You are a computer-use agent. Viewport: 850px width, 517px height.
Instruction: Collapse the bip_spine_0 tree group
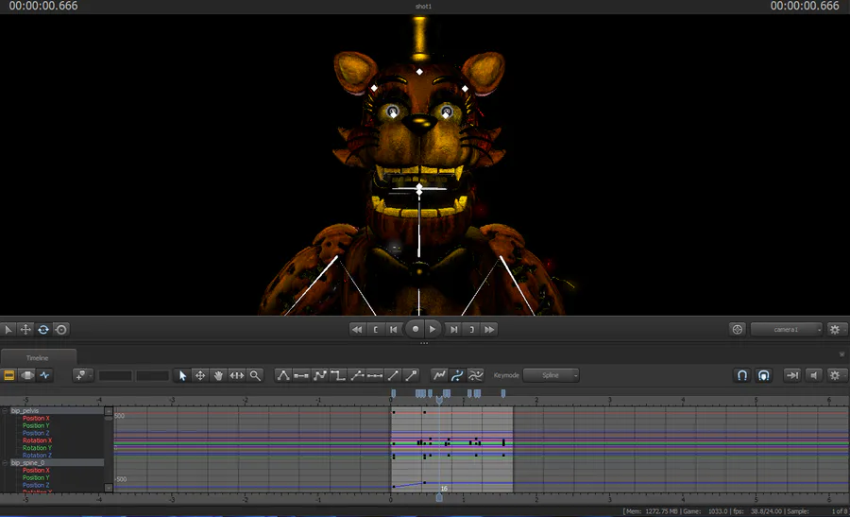click(x=5, y=463)
